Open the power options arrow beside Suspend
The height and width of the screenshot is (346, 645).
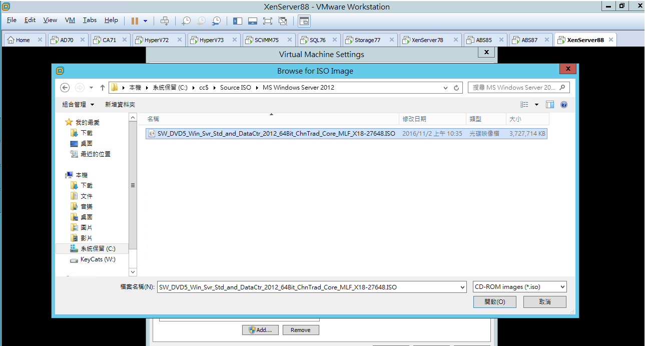pos(146,21)
